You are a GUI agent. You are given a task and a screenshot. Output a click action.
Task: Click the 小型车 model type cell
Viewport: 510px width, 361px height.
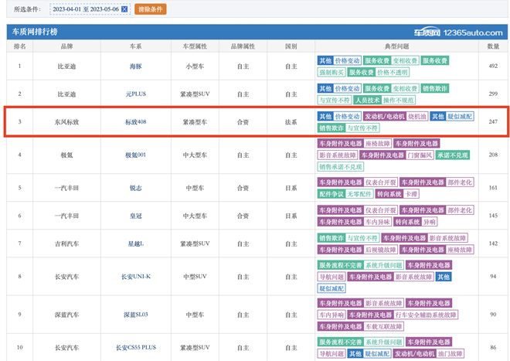[195, 66]
